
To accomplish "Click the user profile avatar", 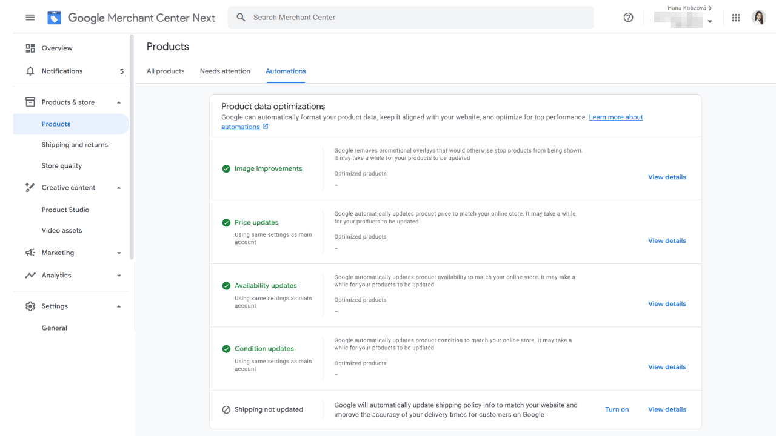I will 758,18.
